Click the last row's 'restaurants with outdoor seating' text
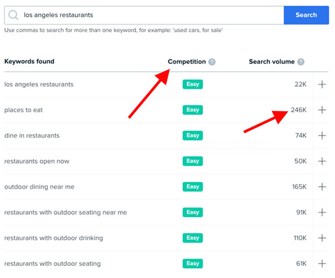Screen dimensions: 335x278 pos(53,264)
